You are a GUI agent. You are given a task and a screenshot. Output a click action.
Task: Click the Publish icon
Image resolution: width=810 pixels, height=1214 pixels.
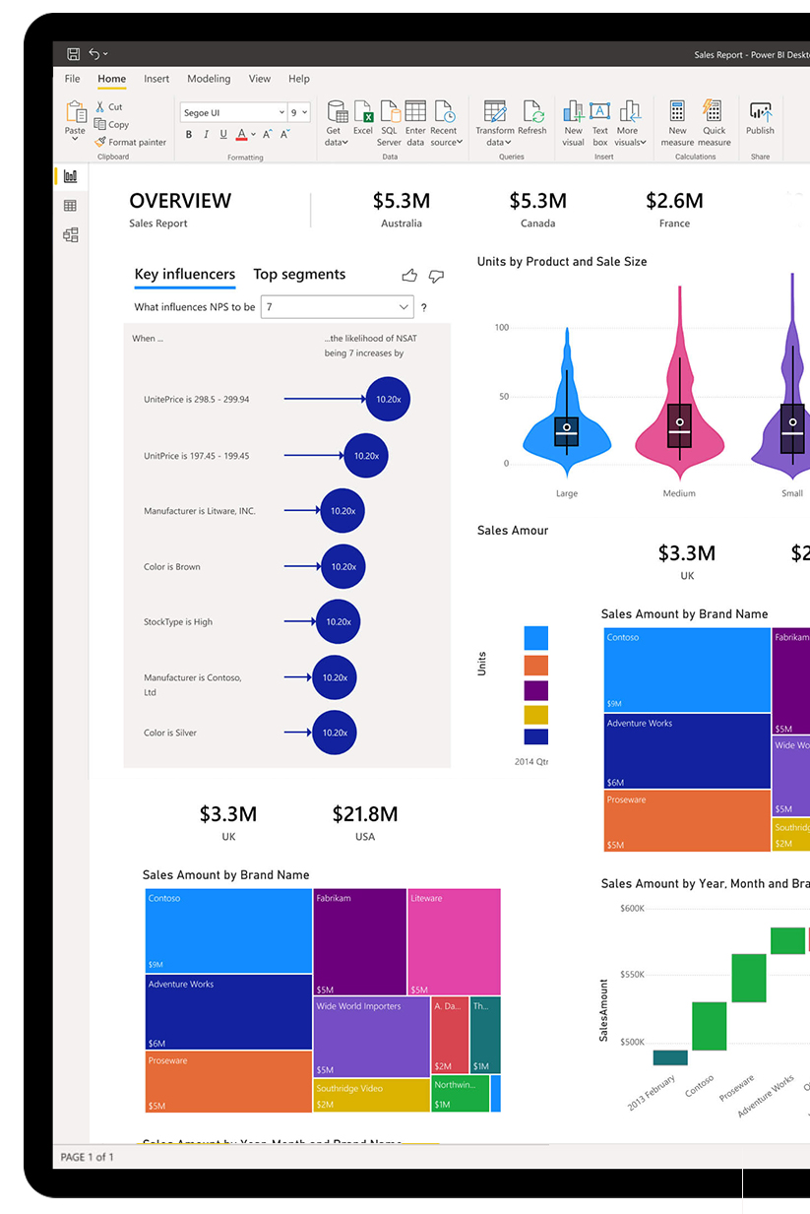click(x=760, y=110)
